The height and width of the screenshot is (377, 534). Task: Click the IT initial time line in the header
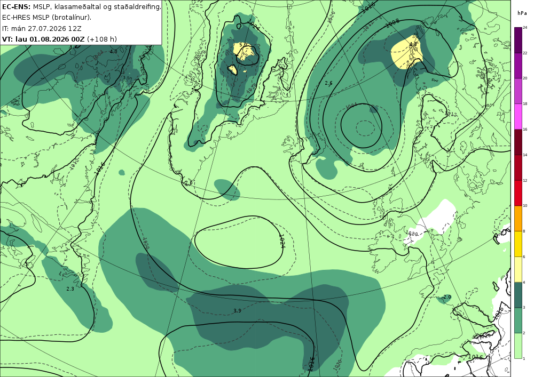(42, 28)
